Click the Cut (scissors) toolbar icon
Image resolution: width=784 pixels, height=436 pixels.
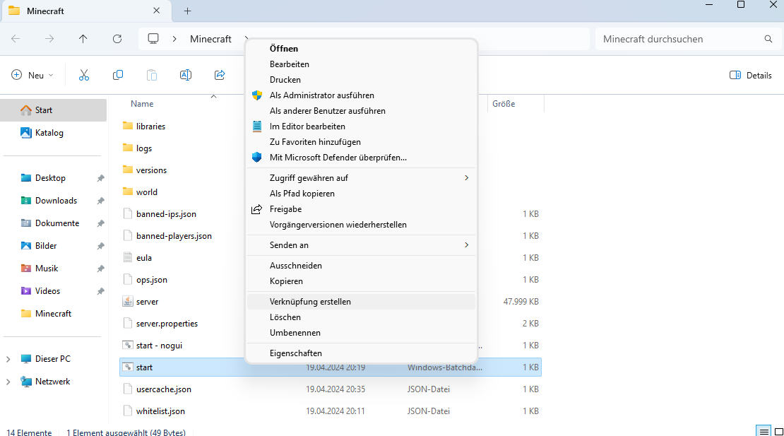click(x=83, y=75)
